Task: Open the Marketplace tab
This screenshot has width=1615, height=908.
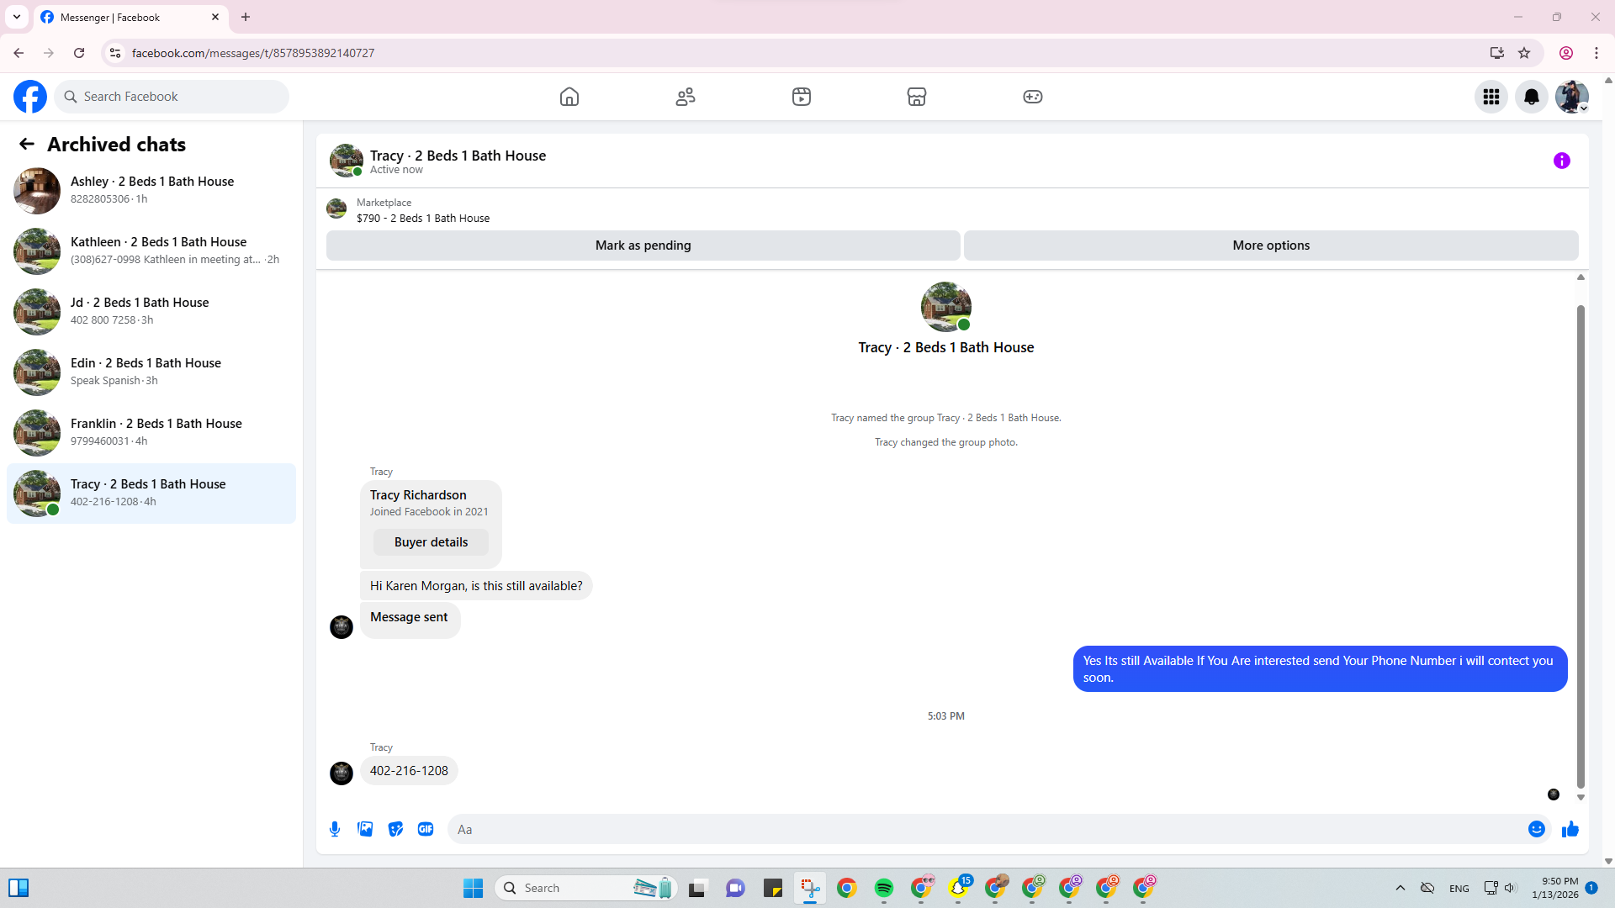Action: point(916,97)
